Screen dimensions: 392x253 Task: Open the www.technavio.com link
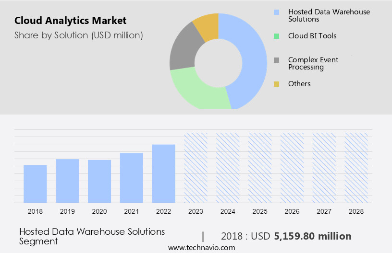[201, 248]
